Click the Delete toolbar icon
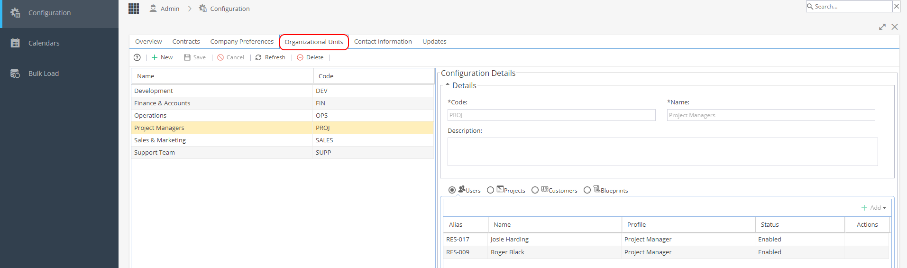907x268 pixels. click(x=300, y=57)
